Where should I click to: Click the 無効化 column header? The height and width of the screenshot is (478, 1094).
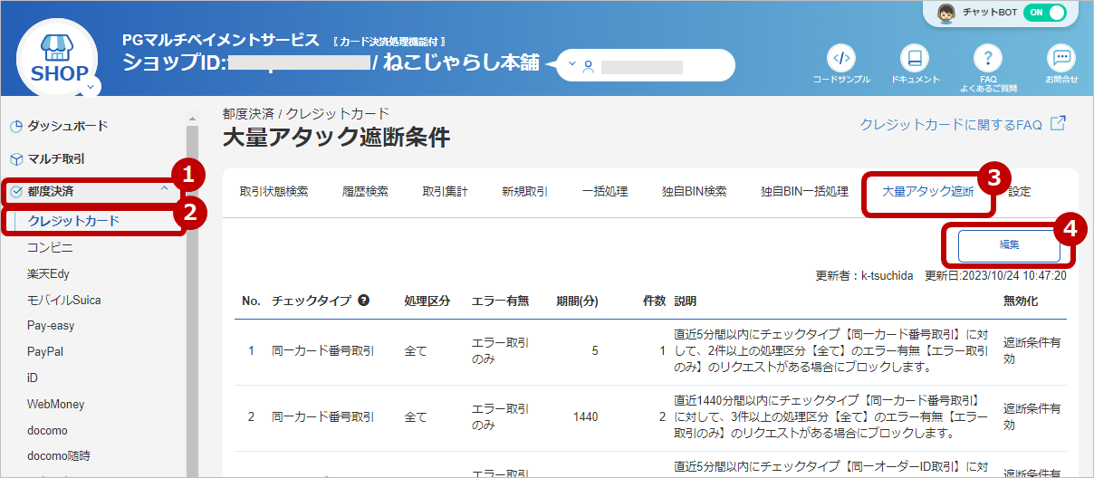click(x=1020, y=301)
